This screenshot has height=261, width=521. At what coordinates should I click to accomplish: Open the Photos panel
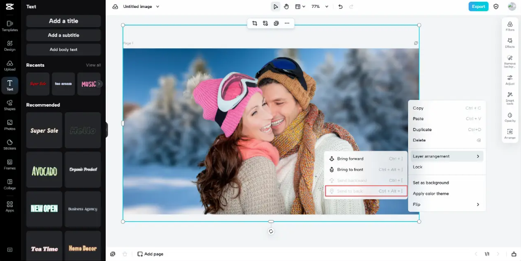click(x=10, y=125)
